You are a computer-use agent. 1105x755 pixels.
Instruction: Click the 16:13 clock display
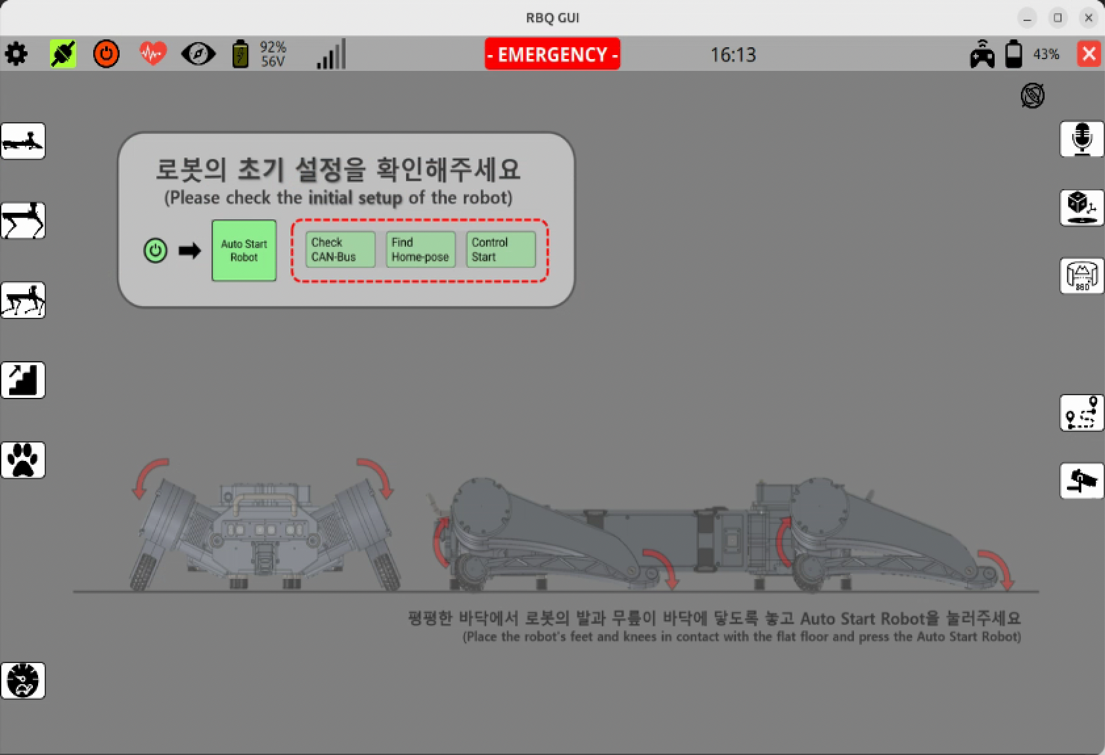click(733, 54)
